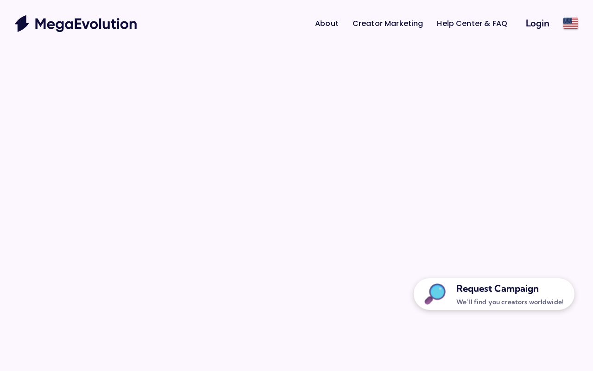Open Help Center & FAQ

[x=472, y=23]
